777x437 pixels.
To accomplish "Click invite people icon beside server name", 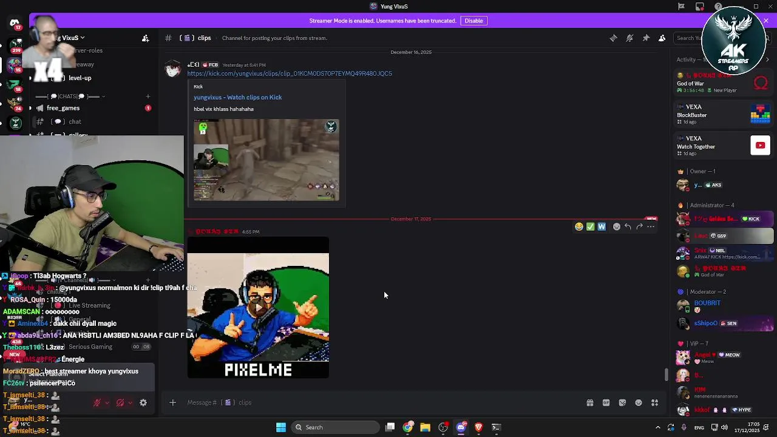I will tap(145, 38).
